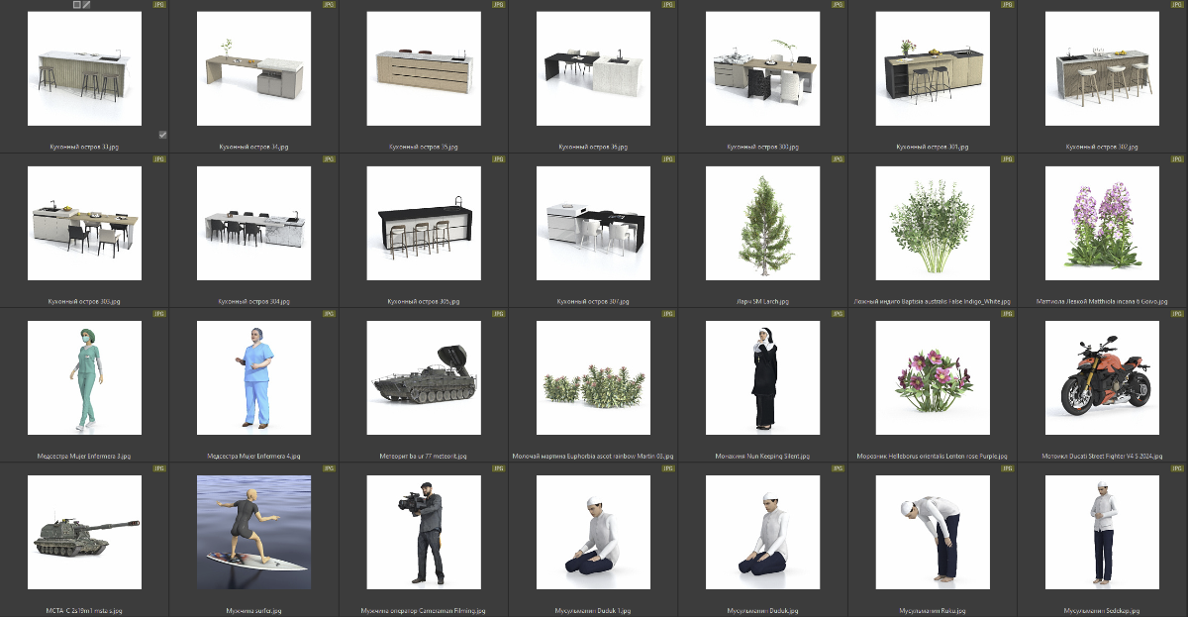Select the surfer man on water thumbnail
1188x617 pixels.
pyautogui.click(x=253, y=532)
